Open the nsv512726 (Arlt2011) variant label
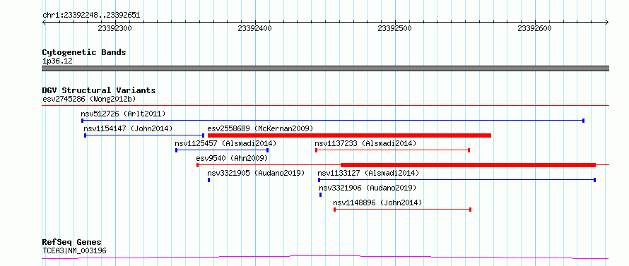Image resolution: width=629 pixels, height=266 pixels. tap(123, 114)
